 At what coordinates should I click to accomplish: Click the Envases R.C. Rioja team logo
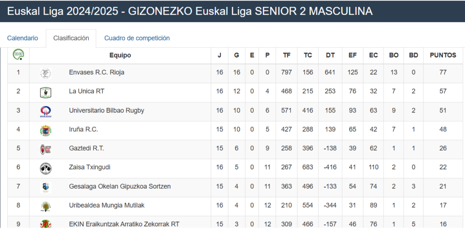46,73
